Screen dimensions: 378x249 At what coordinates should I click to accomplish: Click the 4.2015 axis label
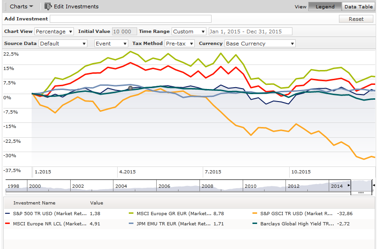click(127, 172)
